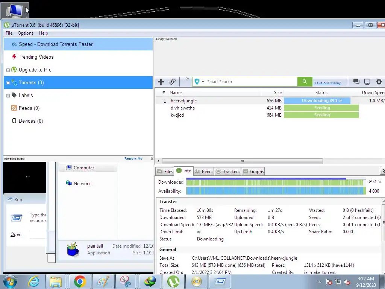Sort torrents by the Size column header
Image resolution: width=385 pixels, height=289 pixels.
272,93
